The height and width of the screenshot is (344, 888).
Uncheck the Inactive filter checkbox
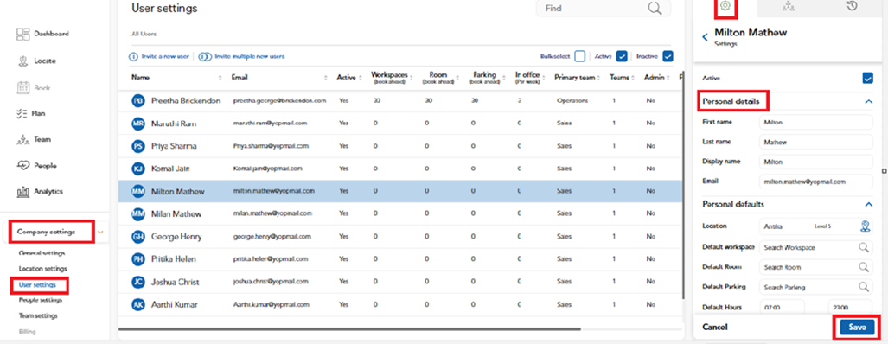[x=668, y=56]
